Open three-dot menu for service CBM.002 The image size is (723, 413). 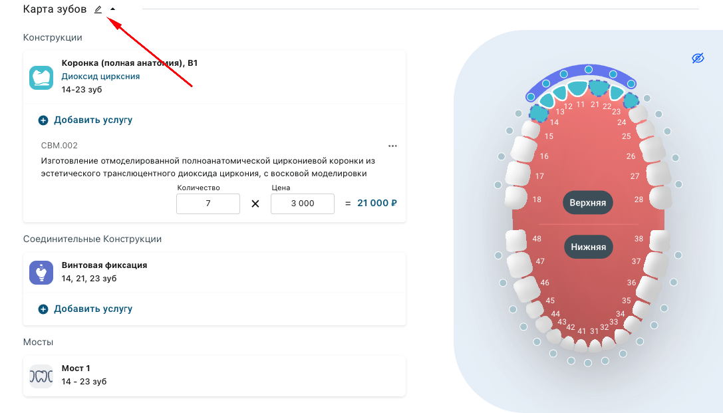click(x=392, y=146)
